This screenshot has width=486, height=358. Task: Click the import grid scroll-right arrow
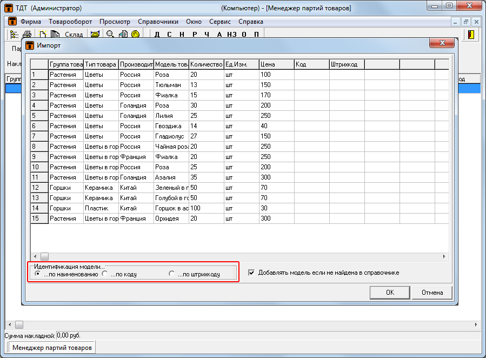(x=444, y=257)
